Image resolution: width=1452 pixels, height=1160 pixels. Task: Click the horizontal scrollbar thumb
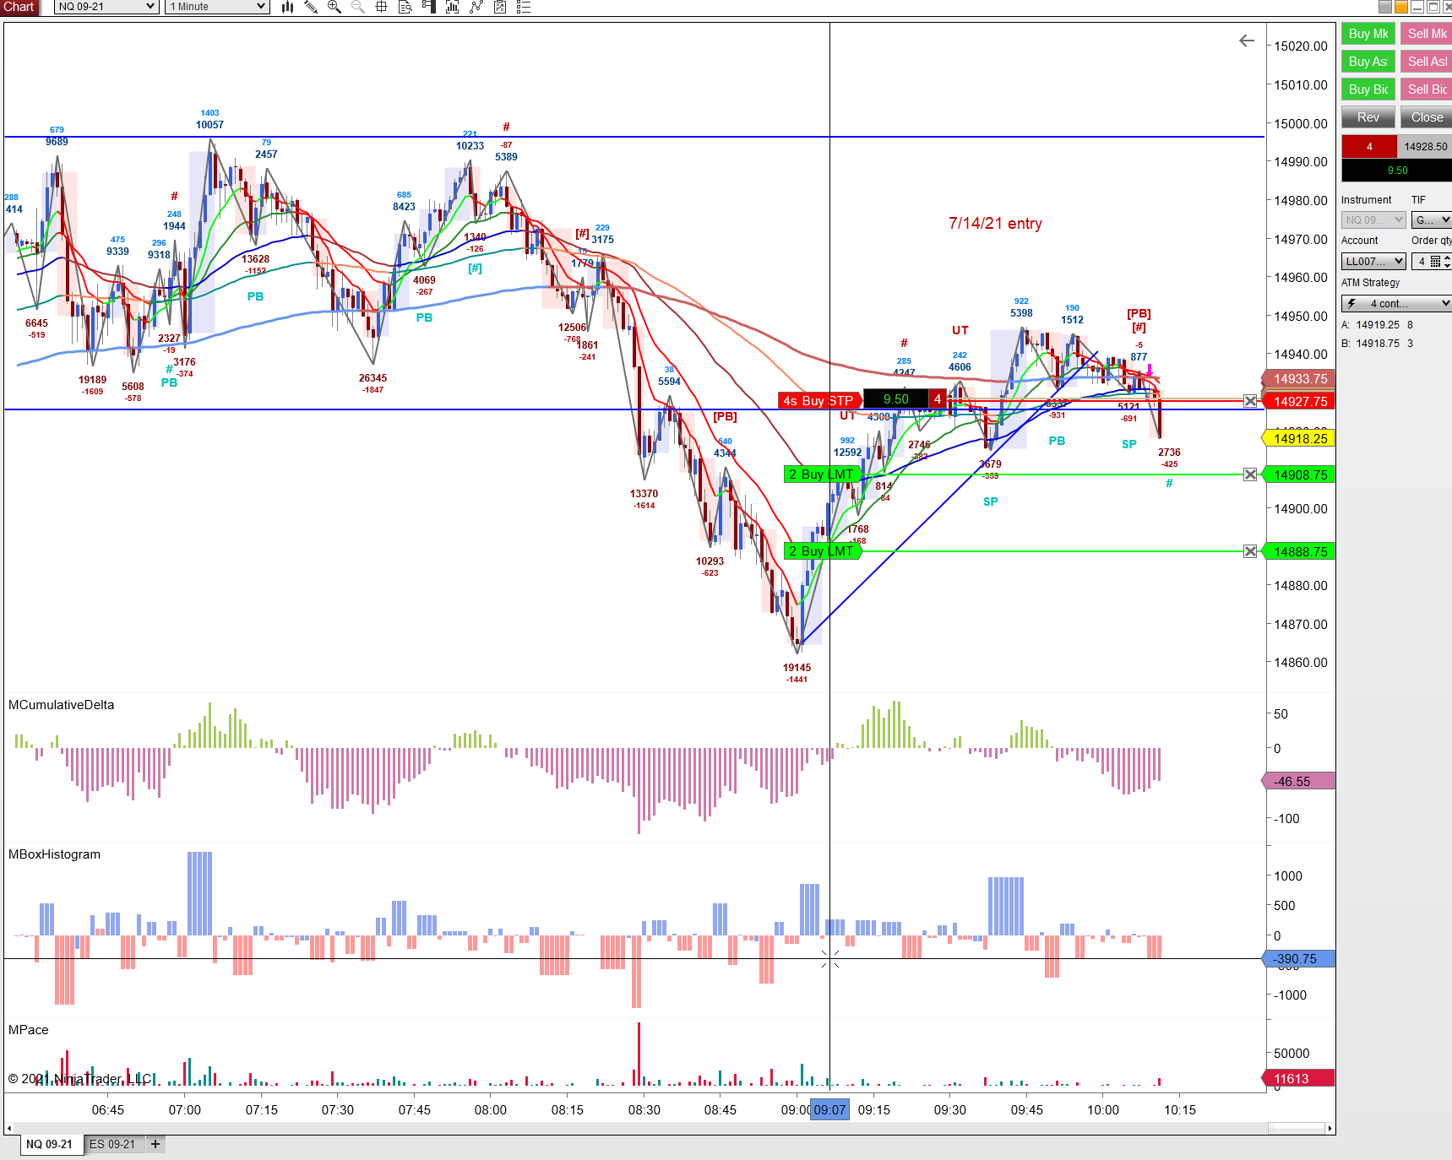(x=1297, y=1128)
